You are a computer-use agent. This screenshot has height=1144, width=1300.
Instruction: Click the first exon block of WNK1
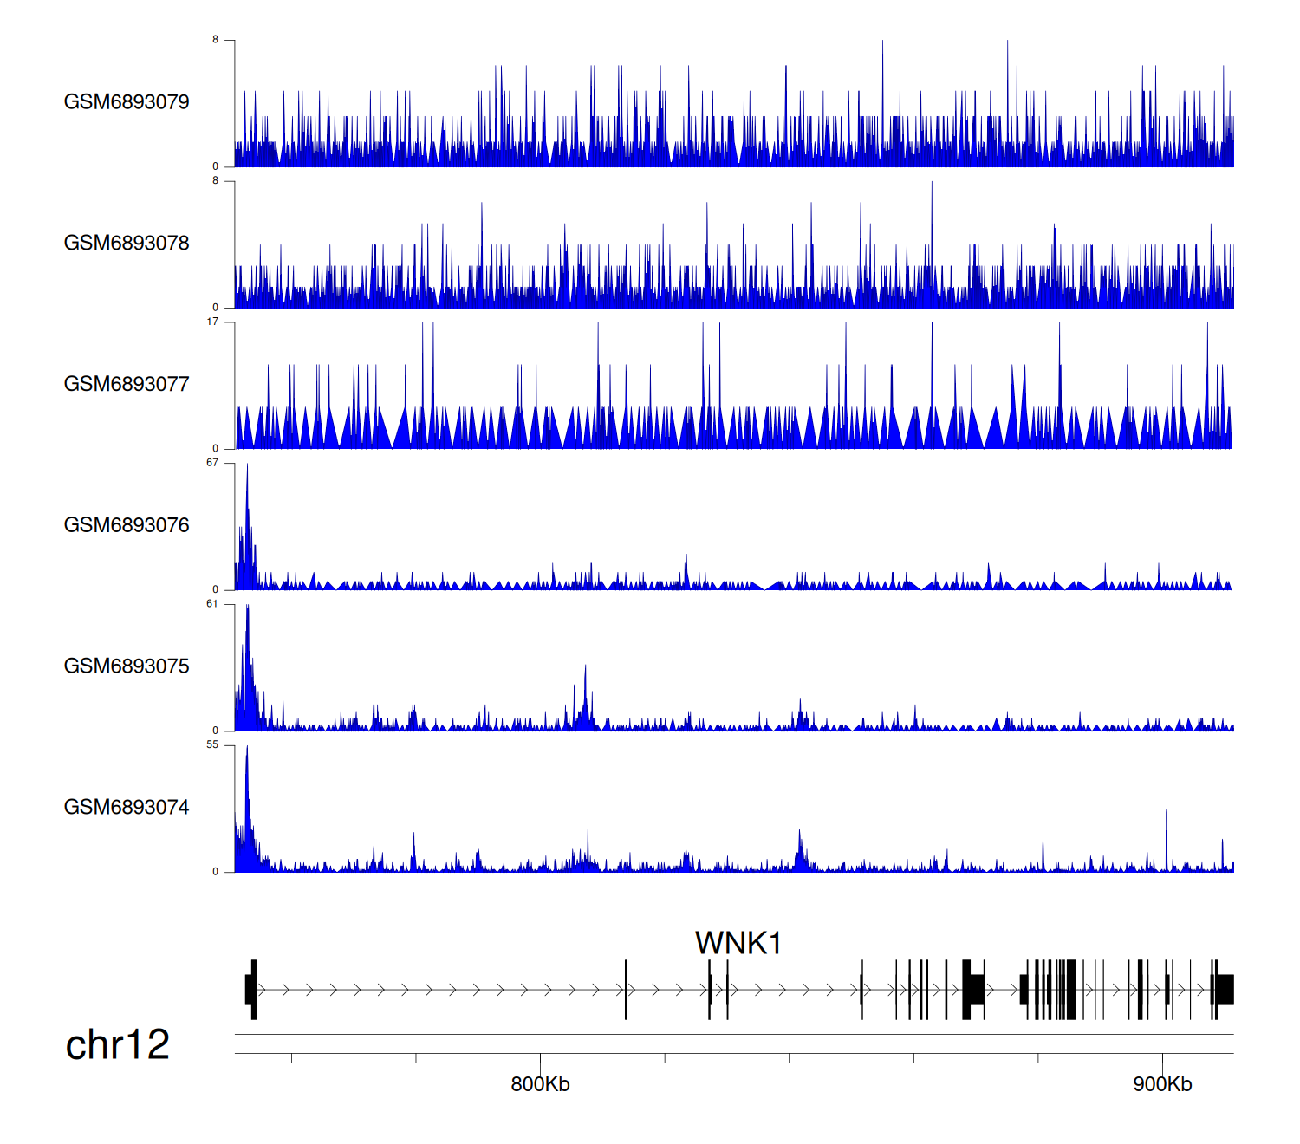click(x=251, y=990)
